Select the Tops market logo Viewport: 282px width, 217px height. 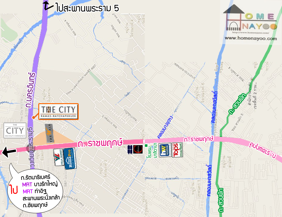(x=177, y=150)
